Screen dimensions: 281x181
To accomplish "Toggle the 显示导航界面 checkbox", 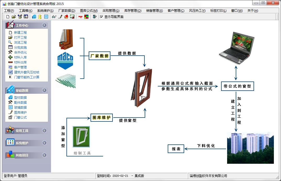I will click(102, 17).
